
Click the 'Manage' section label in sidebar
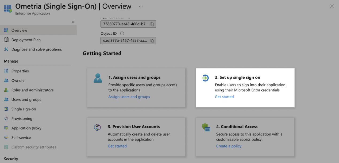(11, 61)
